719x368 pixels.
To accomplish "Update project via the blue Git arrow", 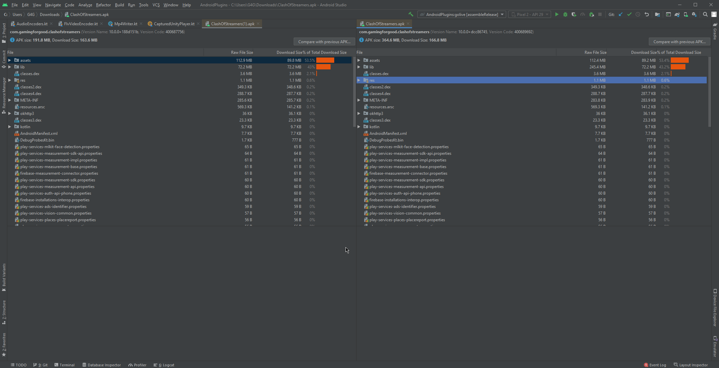I will pos(621,14).
